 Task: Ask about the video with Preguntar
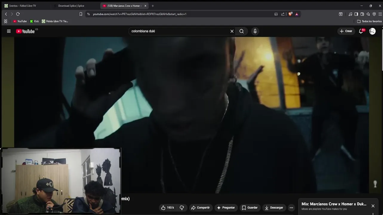click(x=226, y=208)
